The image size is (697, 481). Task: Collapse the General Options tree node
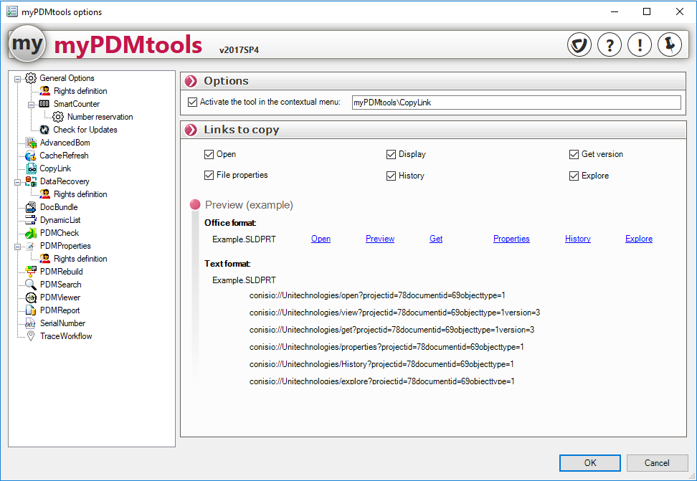point(17,78)
